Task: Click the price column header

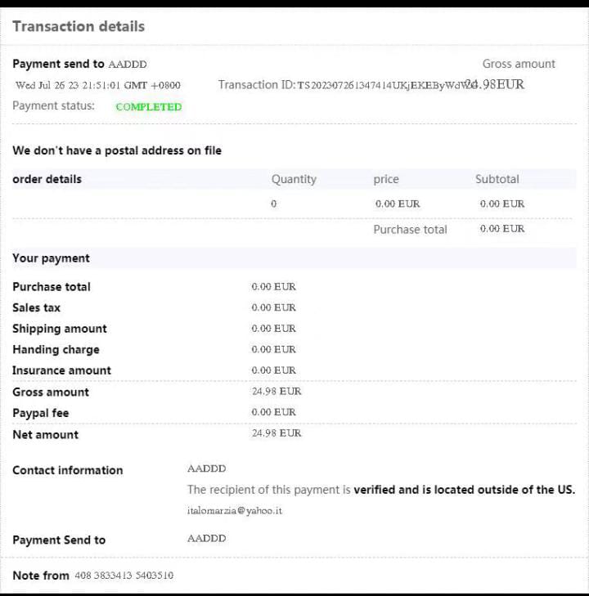Action: tap(386, 179)
